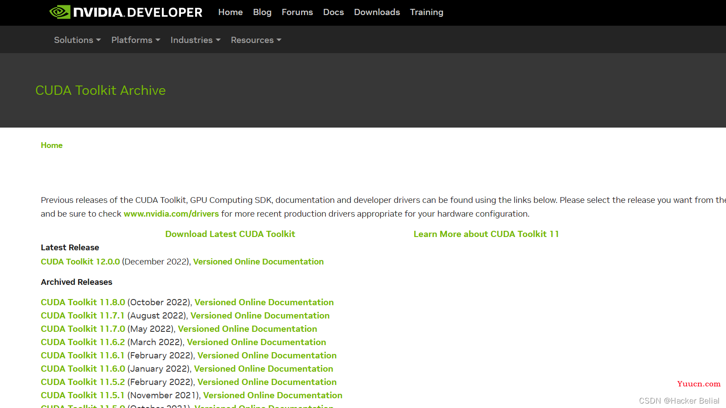The width and height of the screenshot is (726, 408).
Task: Open Versioned Online Documentation for 11.5.1
Action: coord(273,395)
